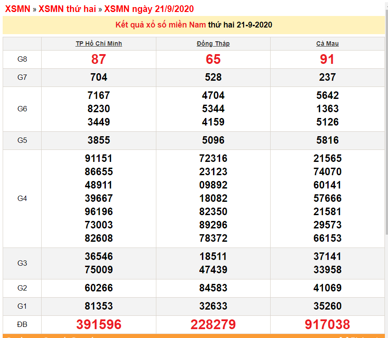
Task: Open the TP Hồ Chí Minh column link
Action: coord(99,43)
